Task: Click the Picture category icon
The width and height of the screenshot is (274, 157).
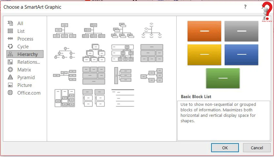Action: (x=10, y=85)
